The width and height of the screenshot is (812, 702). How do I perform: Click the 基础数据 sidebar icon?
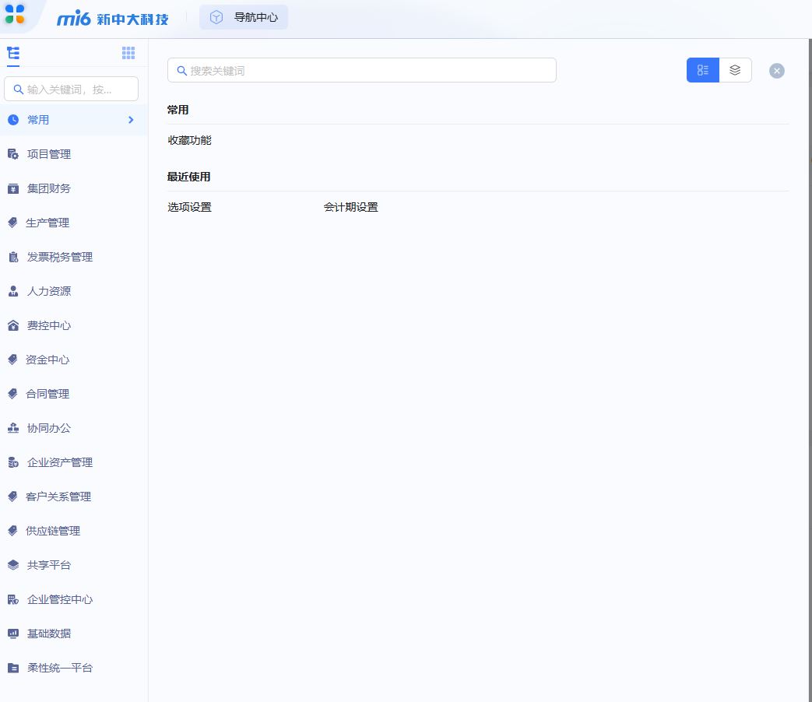tap(13, 634)
